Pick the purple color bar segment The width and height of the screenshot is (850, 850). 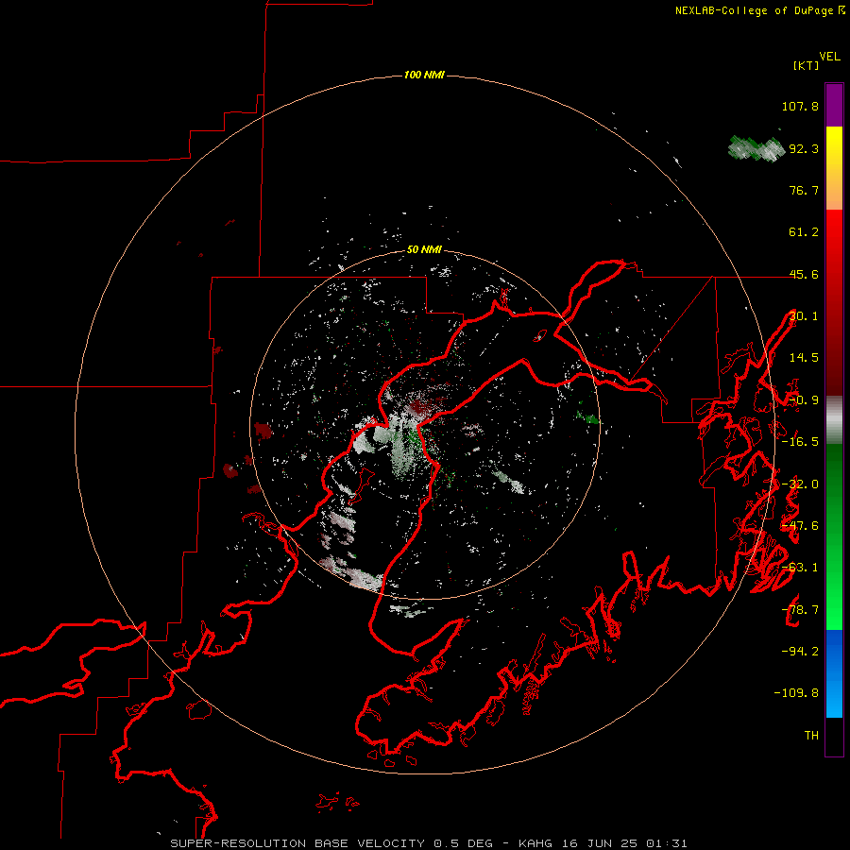point(834,105)
